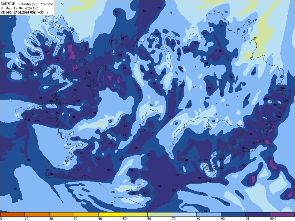This screenshot has width=295, height=221.
Task: Click the legend tick label 70
Action: pos(174,219)
